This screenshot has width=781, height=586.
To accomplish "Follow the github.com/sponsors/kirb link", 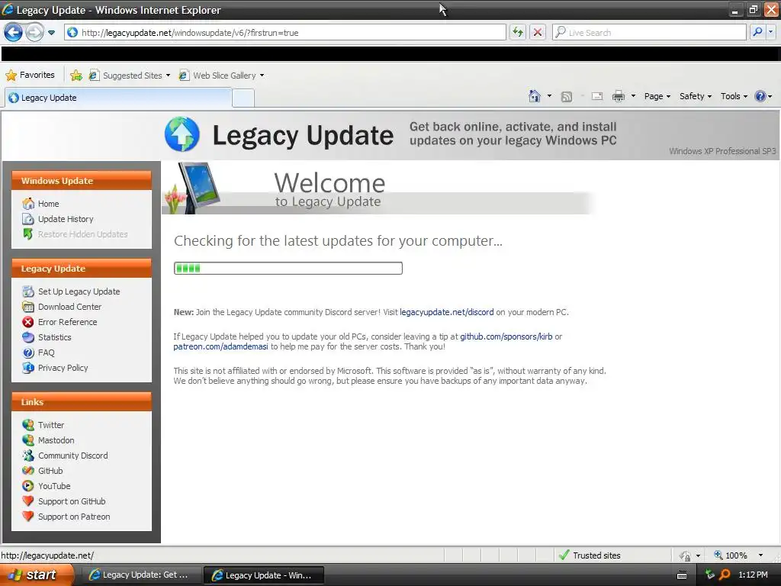I will point(506,336).
